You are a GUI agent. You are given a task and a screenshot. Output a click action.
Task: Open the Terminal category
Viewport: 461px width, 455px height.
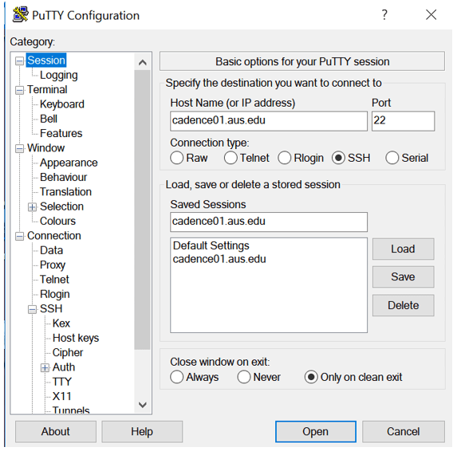click(x=47, y=89)
